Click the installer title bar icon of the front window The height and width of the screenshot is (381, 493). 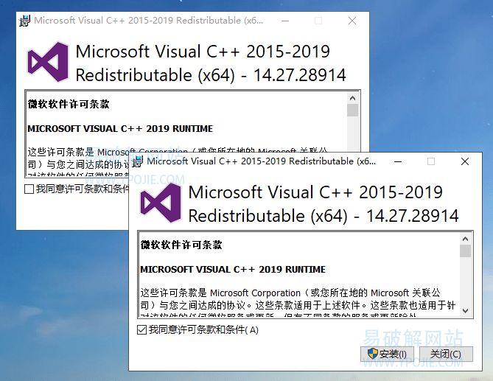(137, 161)
